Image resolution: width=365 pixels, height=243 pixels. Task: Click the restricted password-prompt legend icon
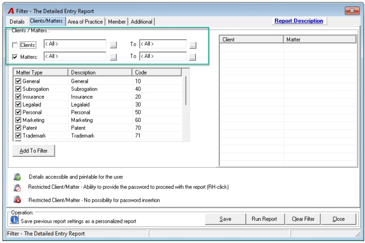point(17,188)
